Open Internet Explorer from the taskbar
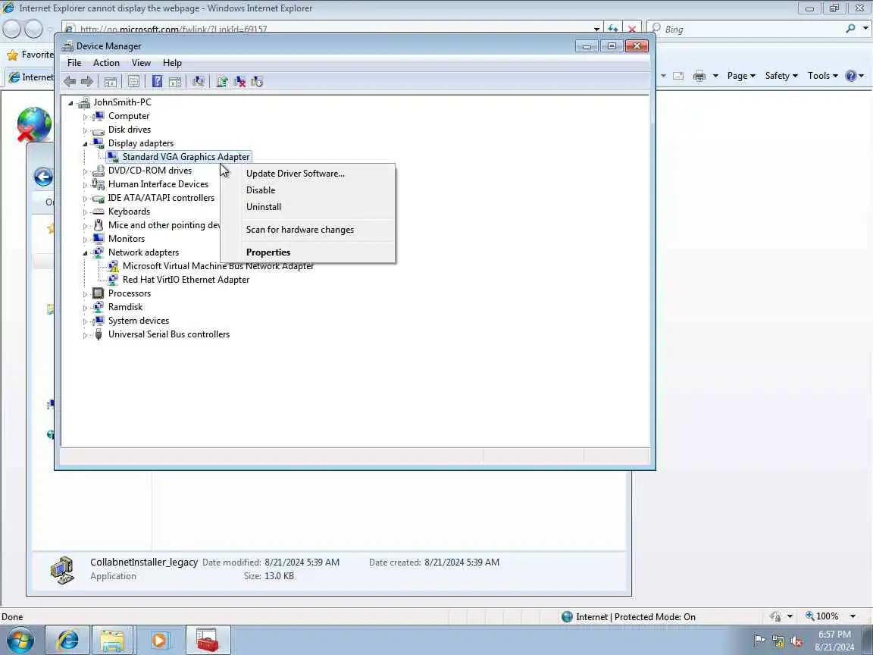Image resolution: width=873 pixels, height=655 pixels. coord(67,640)
